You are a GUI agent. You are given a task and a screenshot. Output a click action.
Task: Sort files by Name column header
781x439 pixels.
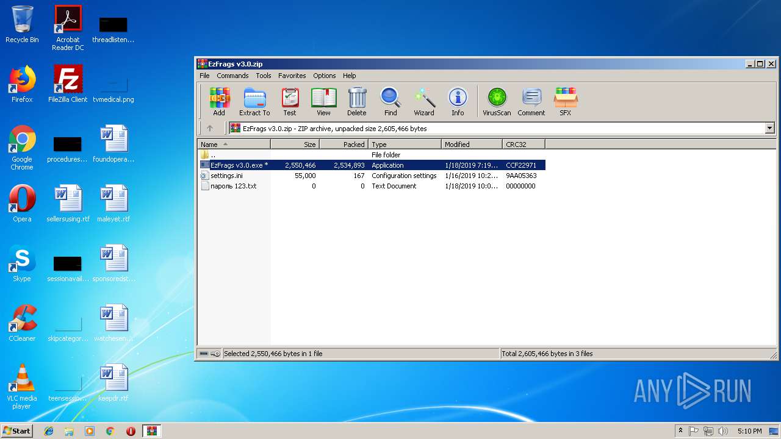pos(234,145)
